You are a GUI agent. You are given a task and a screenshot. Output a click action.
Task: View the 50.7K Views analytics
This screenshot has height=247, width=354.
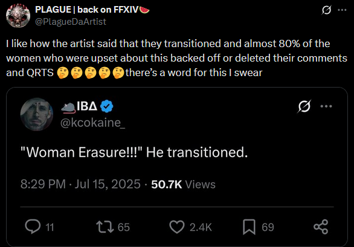coord(183,184)
